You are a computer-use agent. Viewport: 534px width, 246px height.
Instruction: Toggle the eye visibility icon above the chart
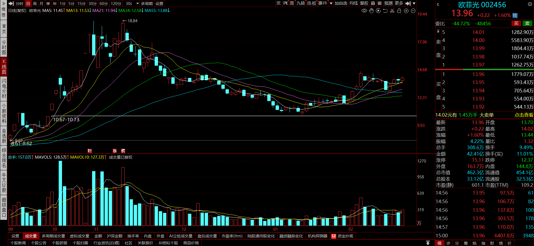[x=364, y=11]
